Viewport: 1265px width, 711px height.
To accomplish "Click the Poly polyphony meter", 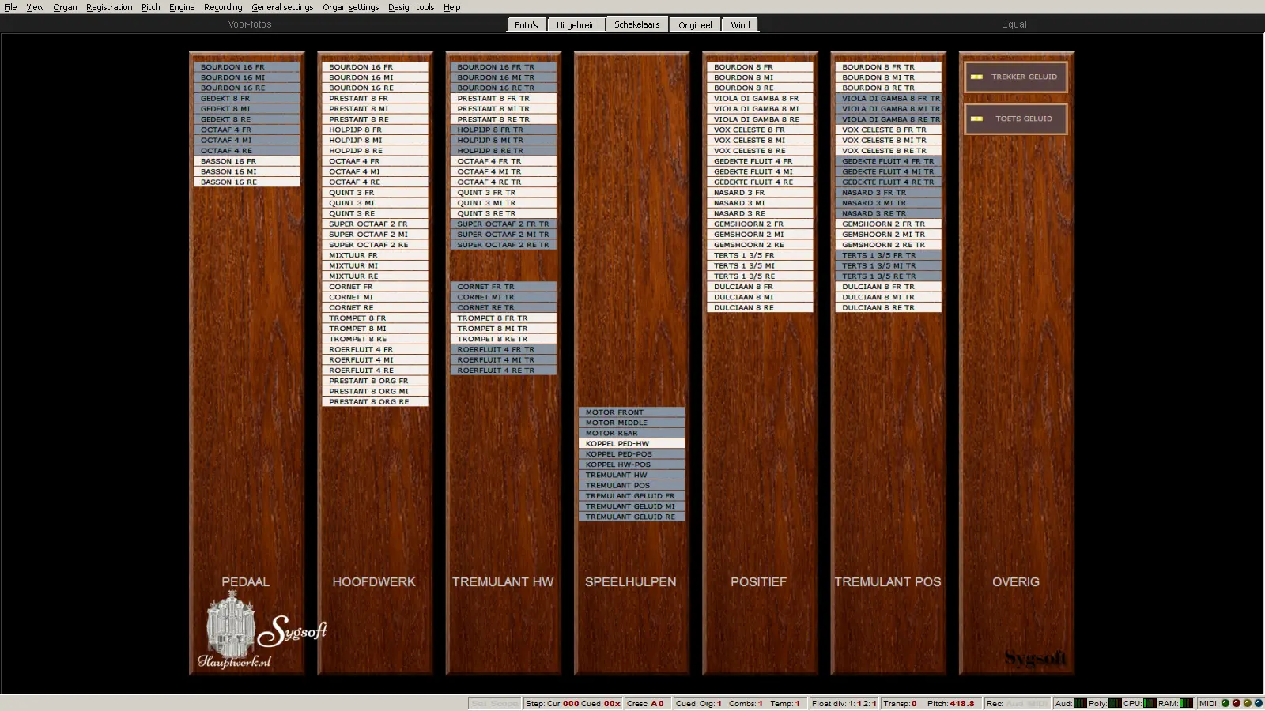I will tap(1115, 703).
